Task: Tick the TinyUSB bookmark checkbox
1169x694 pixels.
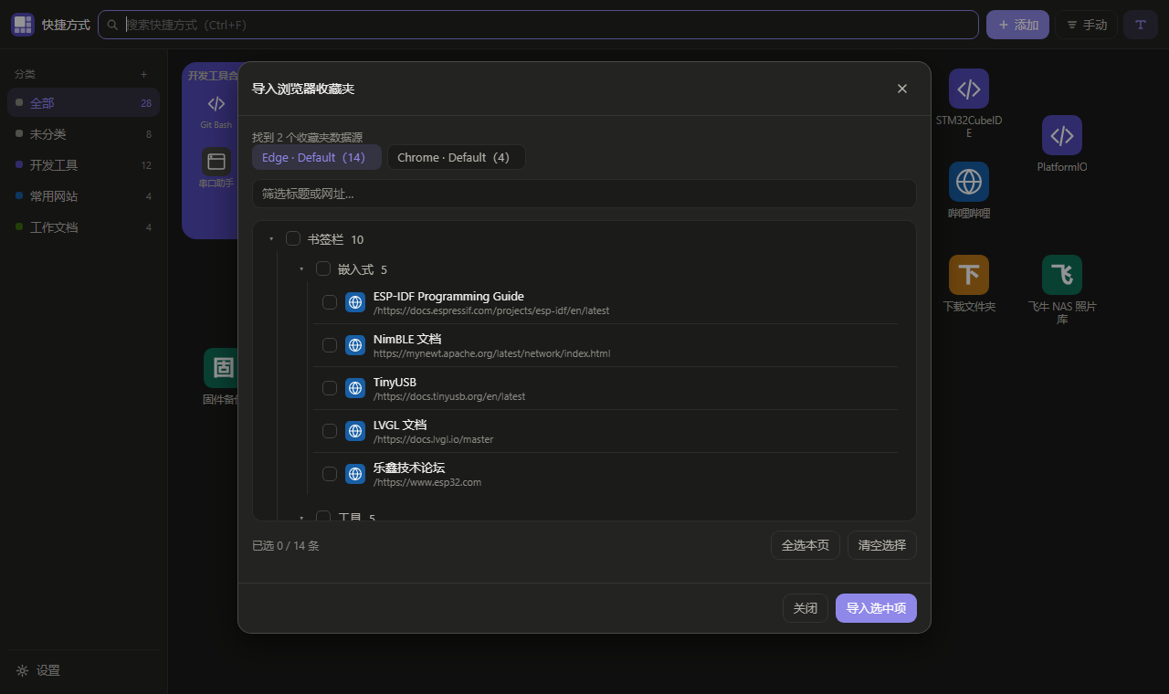Action: click(x=330, y=388)
